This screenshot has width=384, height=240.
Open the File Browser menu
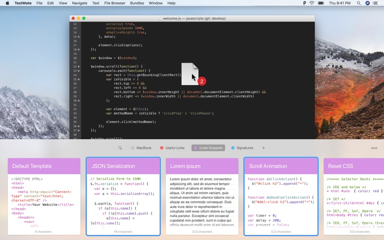pyautogui.click(x=114, y=3)
